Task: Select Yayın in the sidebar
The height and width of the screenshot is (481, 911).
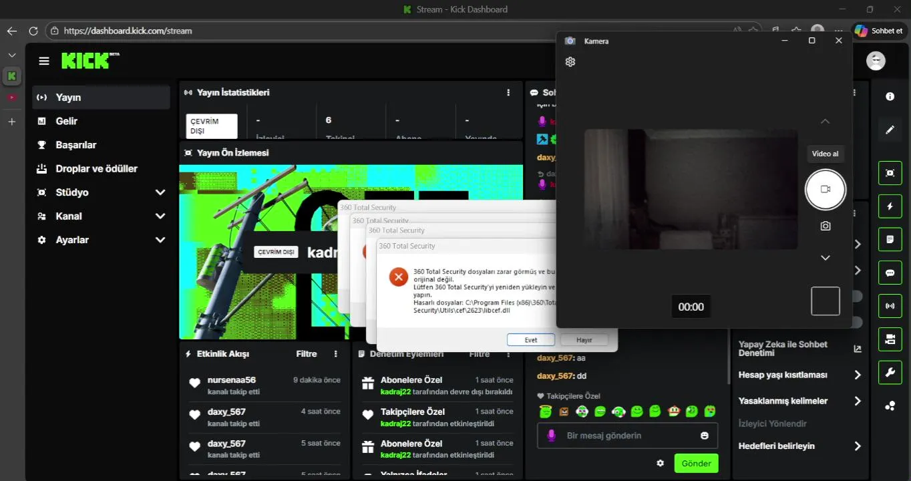Action: [x=101, y=98]
